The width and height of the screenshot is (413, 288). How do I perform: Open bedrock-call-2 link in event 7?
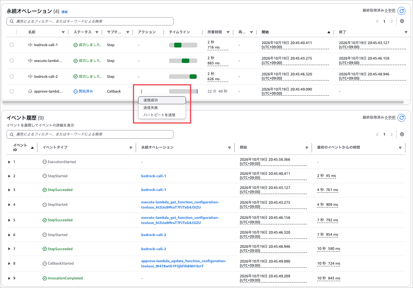tap(154, 249)
